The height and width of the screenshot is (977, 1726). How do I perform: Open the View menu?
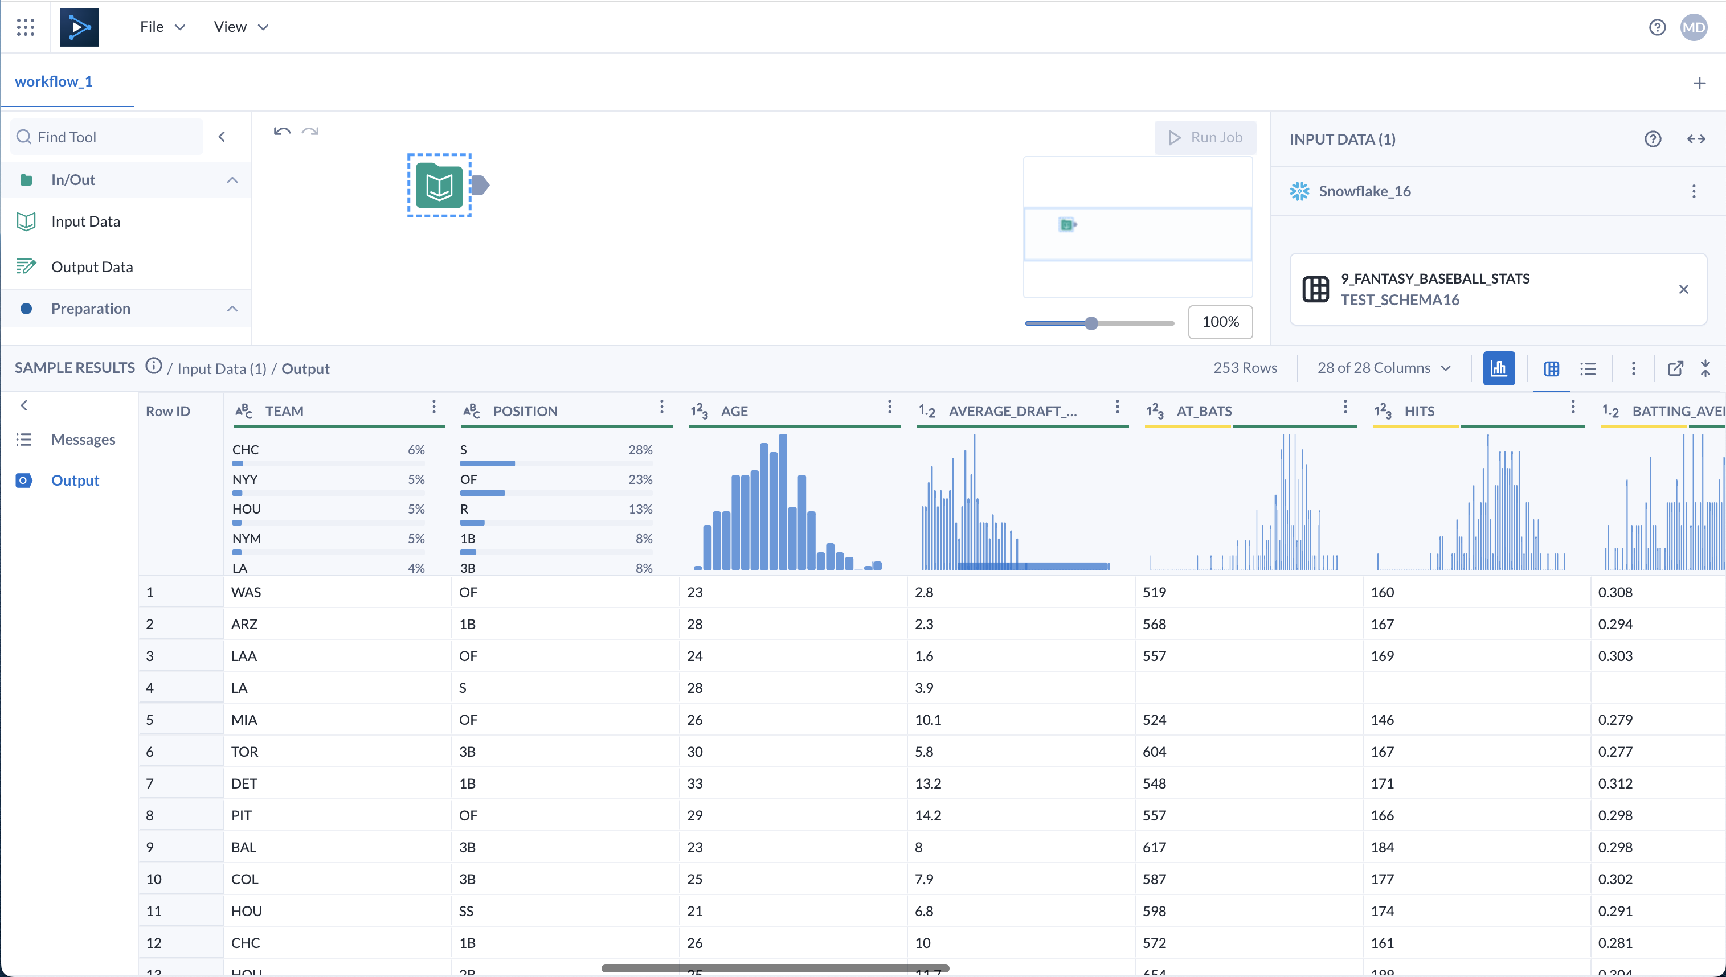(x=241, y=27)
